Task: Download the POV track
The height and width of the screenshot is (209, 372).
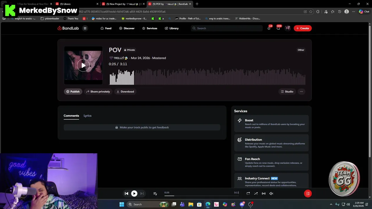Action: pyautogui.click(x=125, y=91)
